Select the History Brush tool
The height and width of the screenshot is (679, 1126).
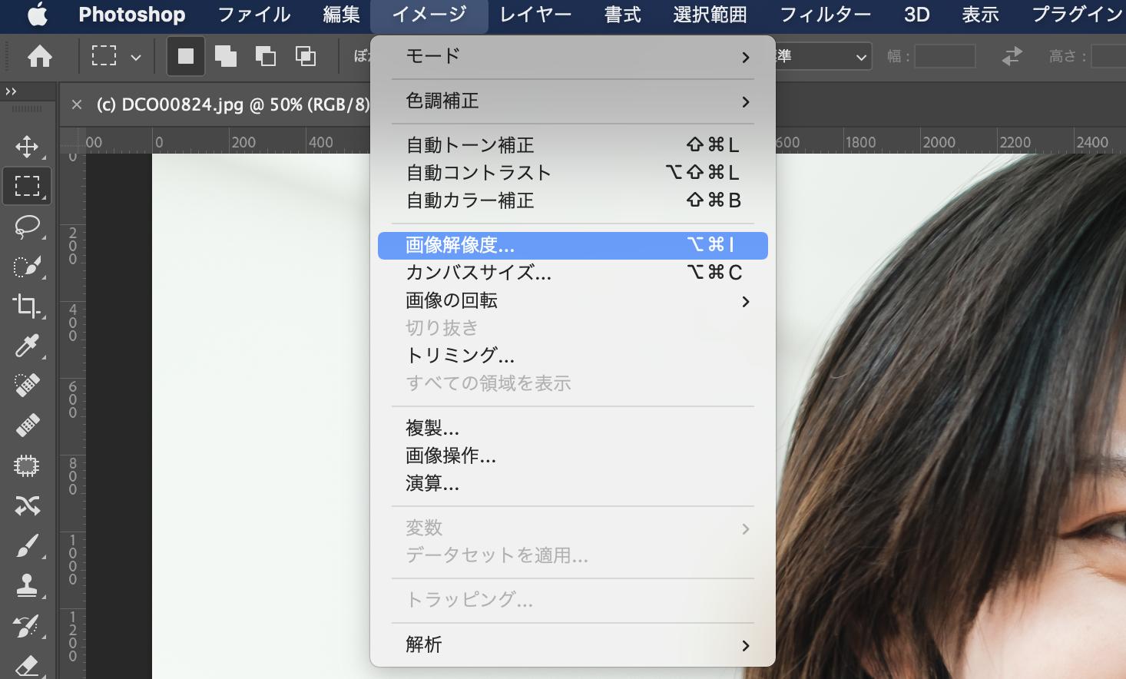click(27, 626)
